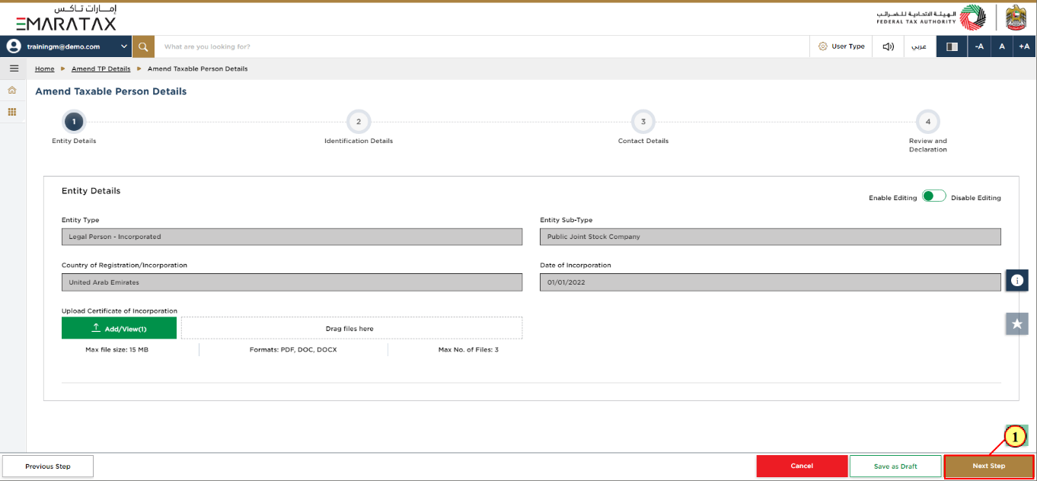Viewport: 1037px width, 481px height.
Task: Go to step 4 Review and Declaration
Action: click(928, 122)
